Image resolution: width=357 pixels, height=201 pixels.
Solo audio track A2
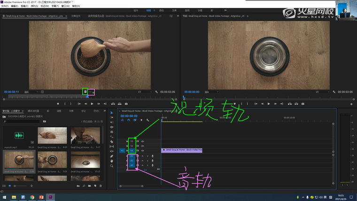(x=147, y=161)
